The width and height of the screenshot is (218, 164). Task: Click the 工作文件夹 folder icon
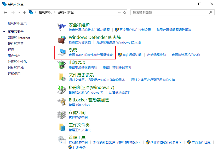(x=62, y=127)
